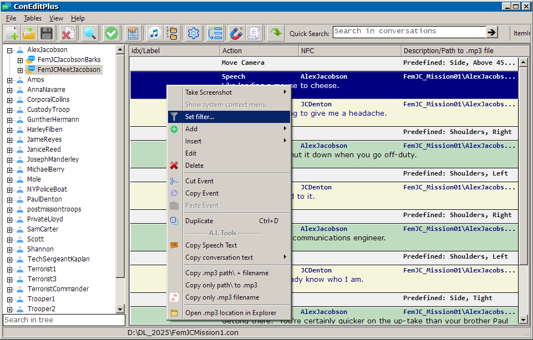The image size is (533, 340).
Task: Select Copy Speech Text menu entry
Action: click(x=211, y=245)
